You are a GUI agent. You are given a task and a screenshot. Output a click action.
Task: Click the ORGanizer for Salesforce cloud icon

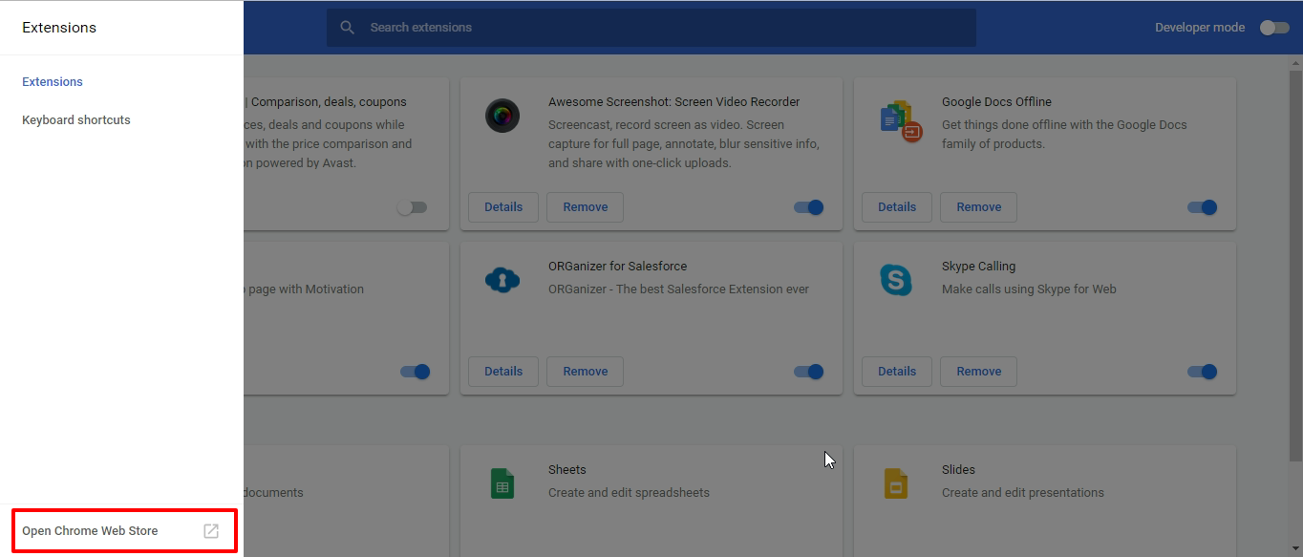point(502,280)
